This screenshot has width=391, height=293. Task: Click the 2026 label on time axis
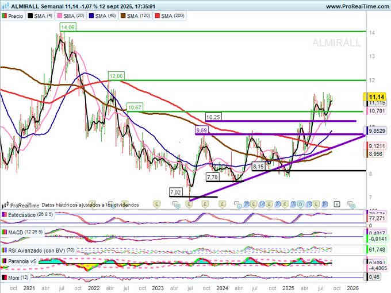click(x=352, y=288)
